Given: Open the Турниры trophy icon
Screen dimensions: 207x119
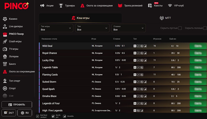Looking at the screenshot, I should point(61,6).
